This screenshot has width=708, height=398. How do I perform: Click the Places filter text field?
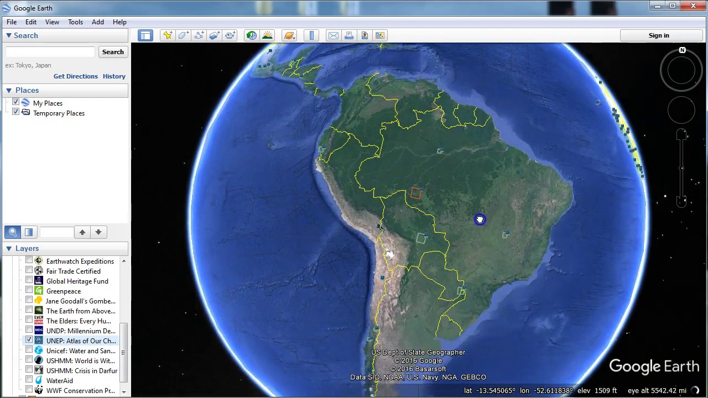coord(56,232)
